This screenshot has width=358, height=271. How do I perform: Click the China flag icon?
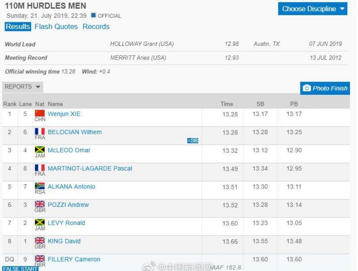[x=40, y=113]
